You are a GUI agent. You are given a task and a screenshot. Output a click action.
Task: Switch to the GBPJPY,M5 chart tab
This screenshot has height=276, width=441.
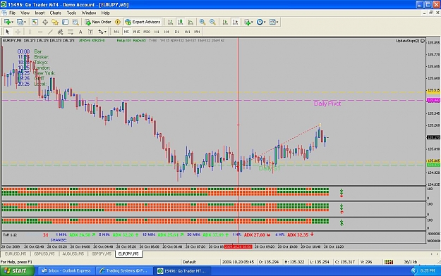click(101, 253)
